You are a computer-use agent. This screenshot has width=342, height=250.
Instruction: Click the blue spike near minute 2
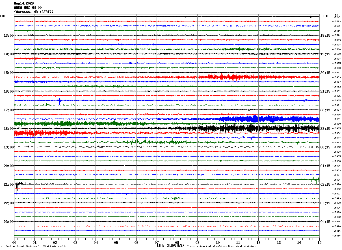(59, 100)
